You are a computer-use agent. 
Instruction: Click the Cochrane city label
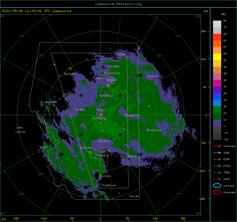pos(86,148)
